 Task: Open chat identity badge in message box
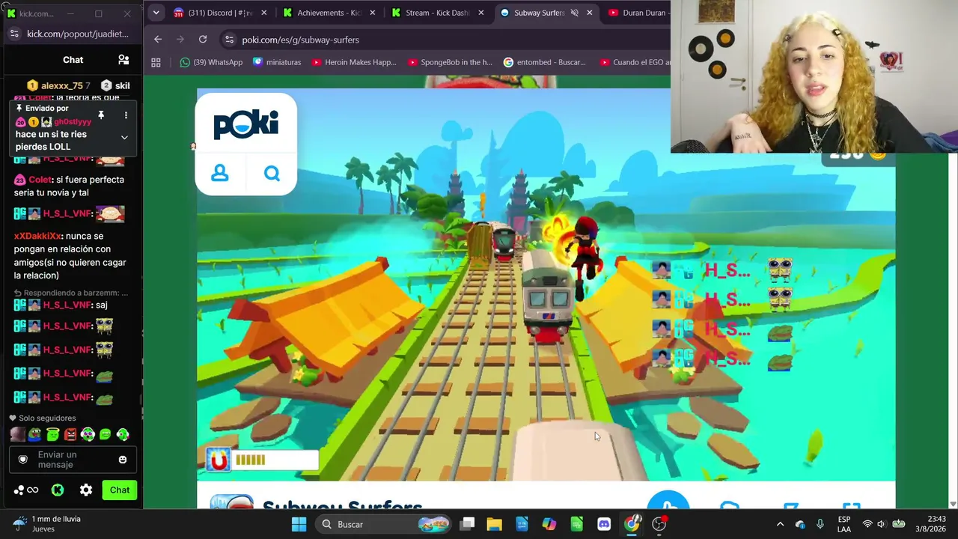23,460
